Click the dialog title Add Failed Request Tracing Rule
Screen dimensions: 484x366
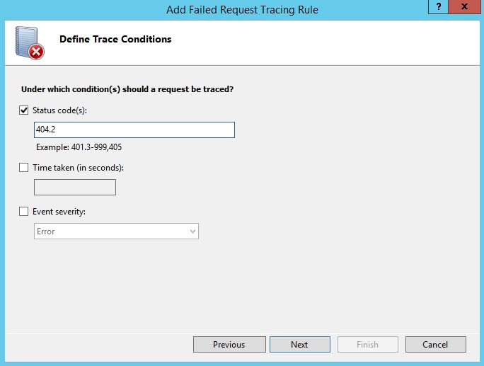(242, 10)
